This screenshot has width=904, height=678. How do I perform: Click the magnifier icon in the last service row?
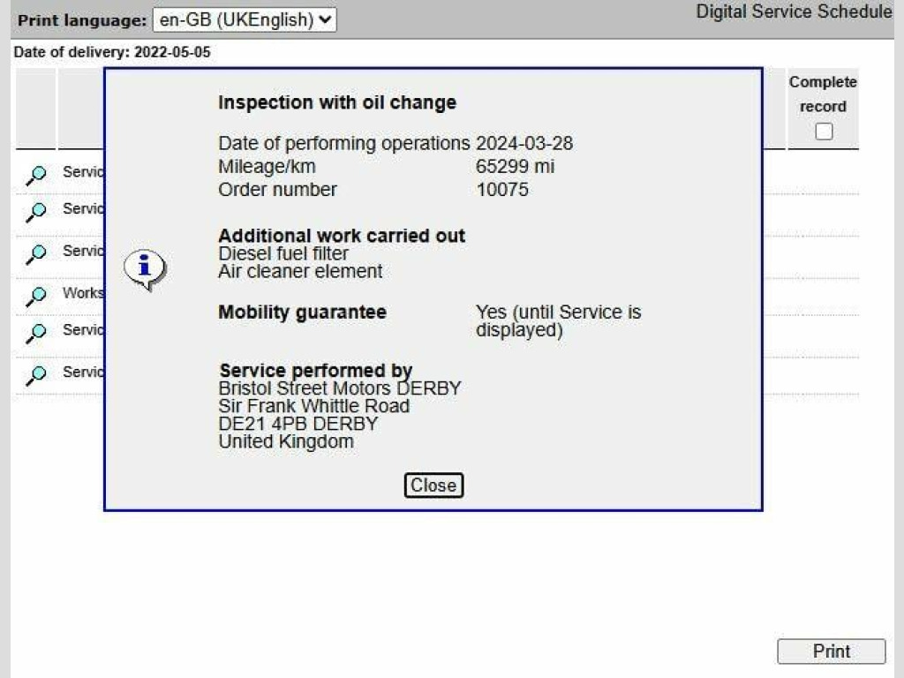(x=36, y=374)
